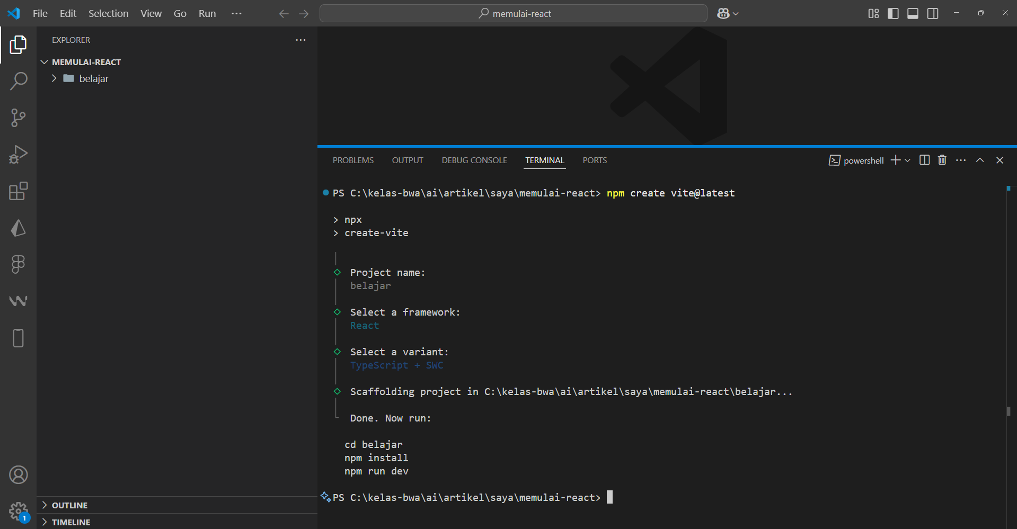Click the 'React' framework text

pos(365,325)
